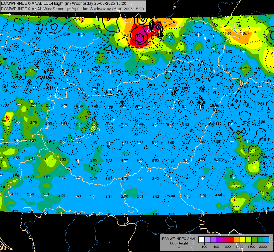Click the wind shear value '3.82'

tap(140, 143)
